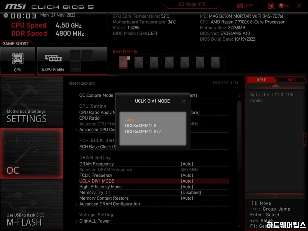The image size is (308, 231).
Task: Select EXPO profile 1
Action: 75,55
